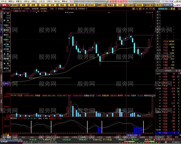The image size is (181, 144).
Task: Close the 条件选股 floating panel
Action: pos(21,142)
